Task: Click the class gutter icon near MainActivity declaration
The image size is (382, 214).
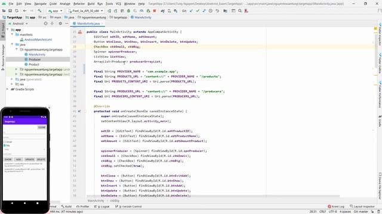Action: tap(80, 32)
